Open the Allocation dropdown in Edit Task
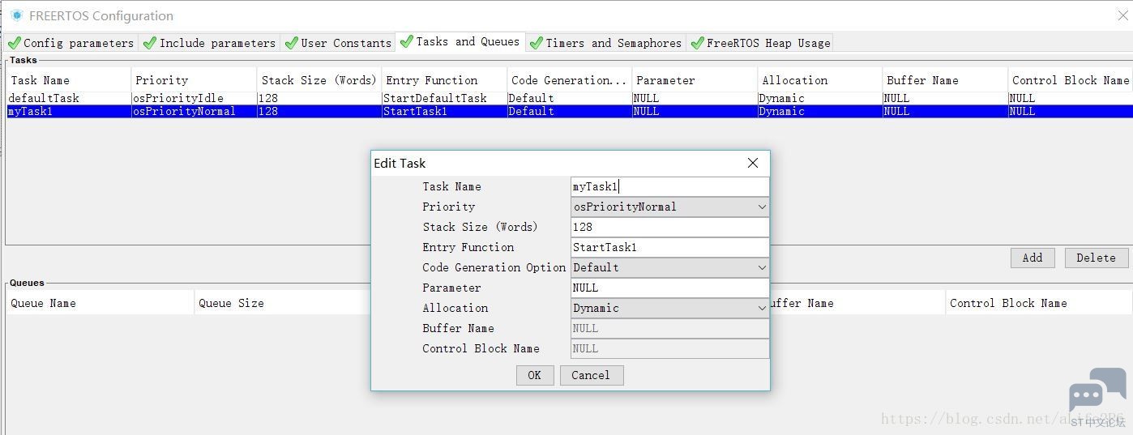Viewport: 1133px width, 435px height. (x=669, y=308)
